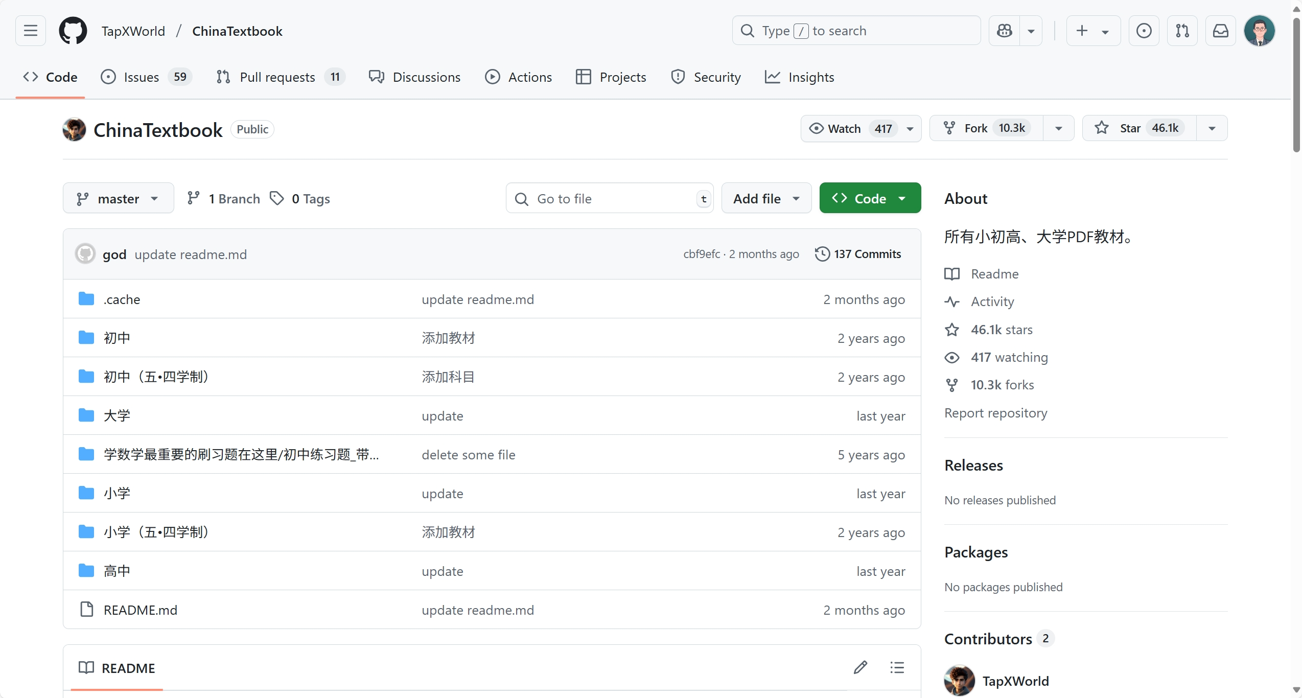The height and width of the screenshot is (698, 1302).
Task: Click the README edit pencil icon
Action: pyautogui.click(x=861, y=667)
